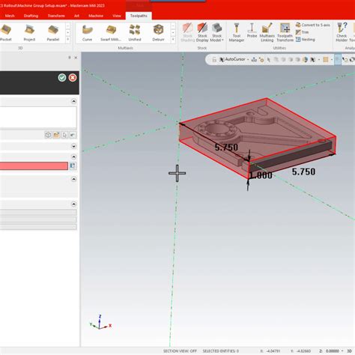This screenshot has height=355, width=355.
Task: Select the Swarf Milling toolpath
Action: pyautogui.click(x=111, y=32)
